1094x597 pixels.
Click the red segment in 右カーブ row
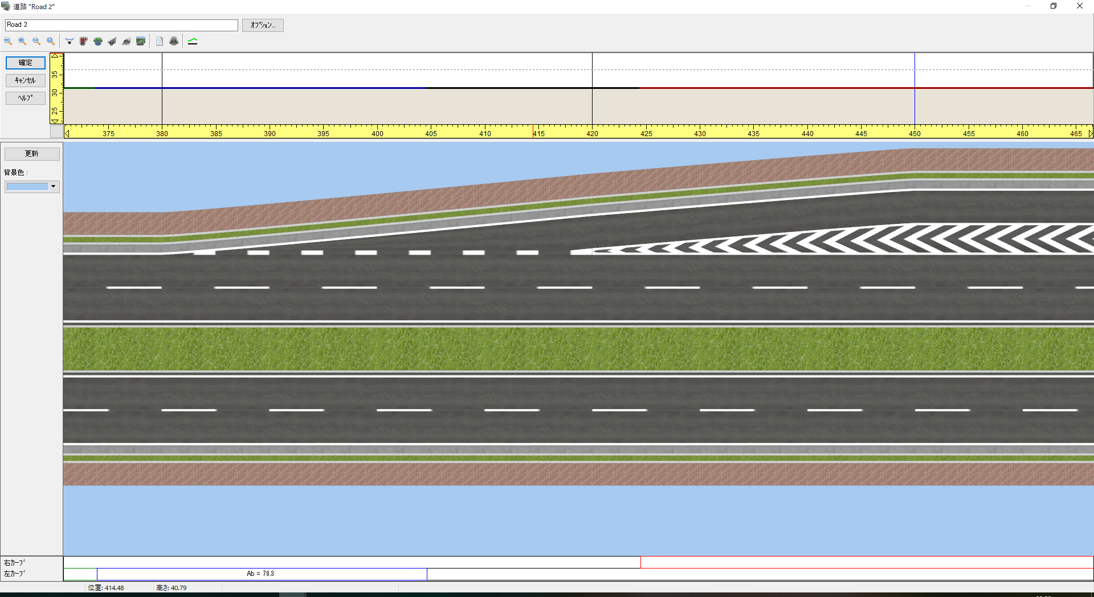click(867, 562)
